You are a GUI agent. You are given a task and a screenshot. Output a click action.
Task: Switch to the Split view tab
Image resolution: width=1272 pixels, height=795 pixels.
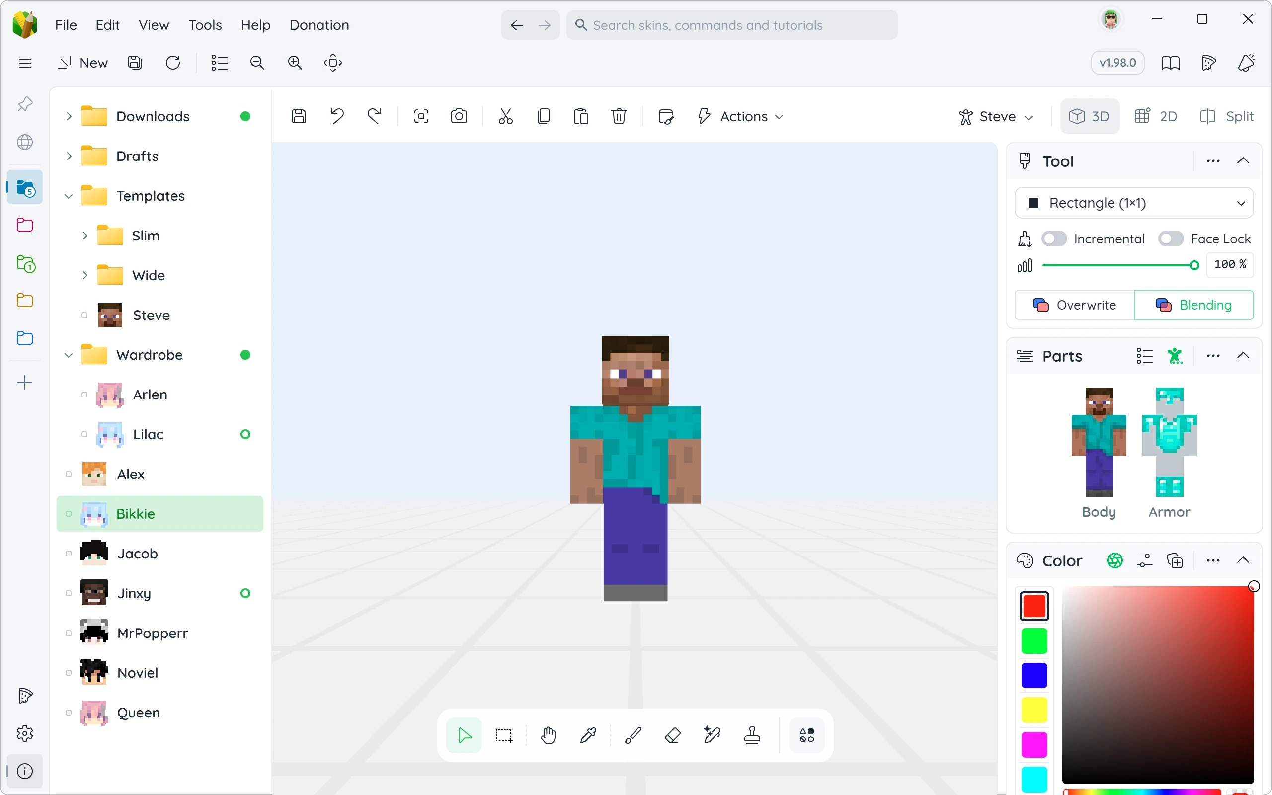pos(1227,116)
